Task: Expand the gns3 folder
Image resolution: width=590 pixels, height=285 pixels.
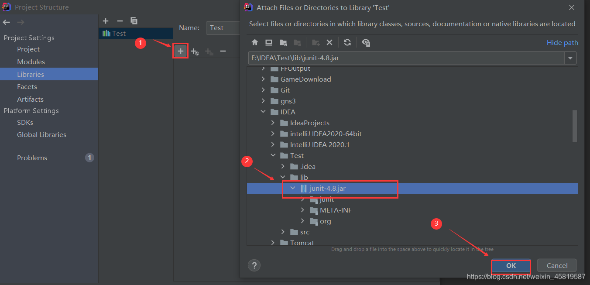Action: click(x=263, y=101)
